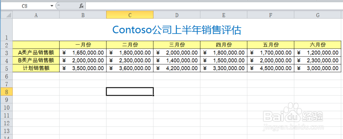Click the cell with 3,000,000.00

[x=318, y=68]
